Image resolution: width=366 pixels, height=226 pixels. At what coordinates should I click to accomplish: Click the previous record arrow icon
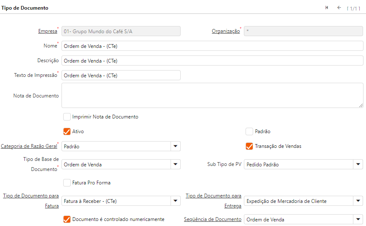click(x=339, y=8)
